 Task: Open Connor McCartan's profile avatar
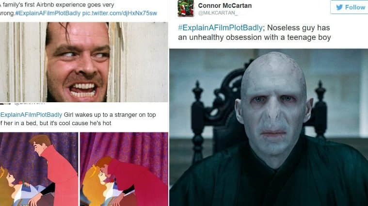(186, 8)
